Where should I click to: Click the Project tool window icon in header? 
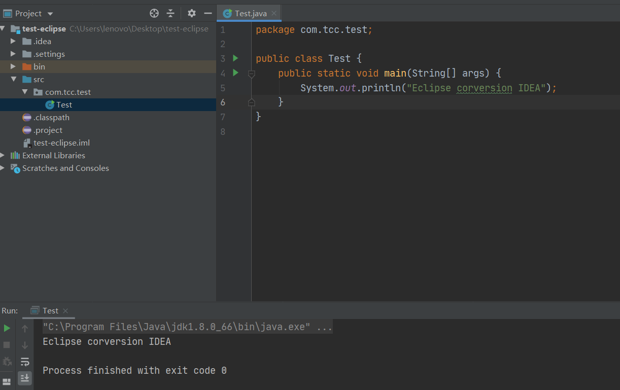(8, 14)
